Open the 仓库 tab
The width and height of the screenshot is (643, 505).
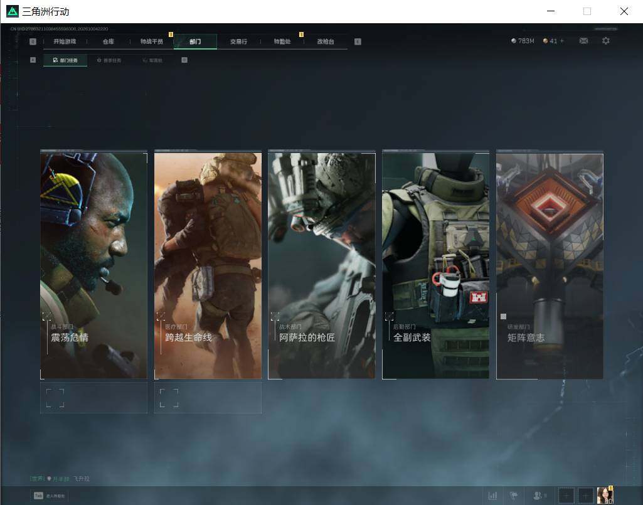coord(109,41)
